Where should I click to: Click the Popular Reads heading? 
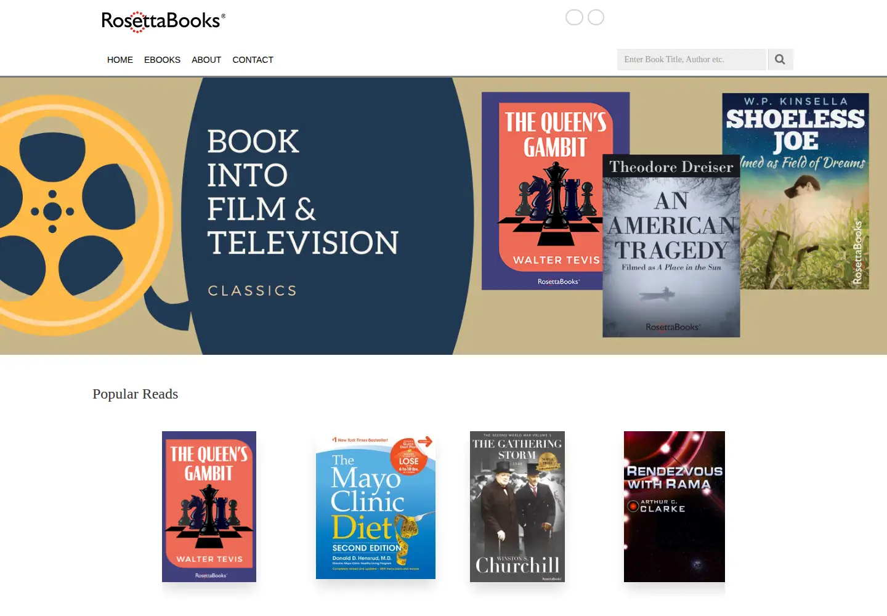click(136, 394)
